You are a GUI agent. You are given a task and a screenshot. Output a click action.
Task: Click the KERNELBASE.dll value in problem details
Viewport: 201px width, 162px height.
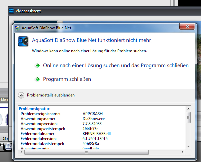coord(96,133)
